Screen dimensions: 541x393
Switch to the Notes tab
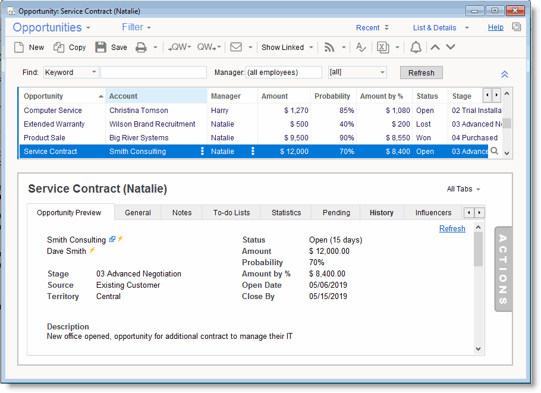point(182,212)
